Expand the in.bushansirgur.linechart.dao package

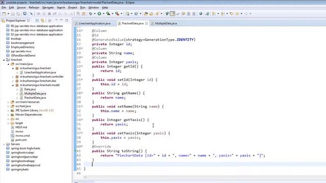point(13,81)
